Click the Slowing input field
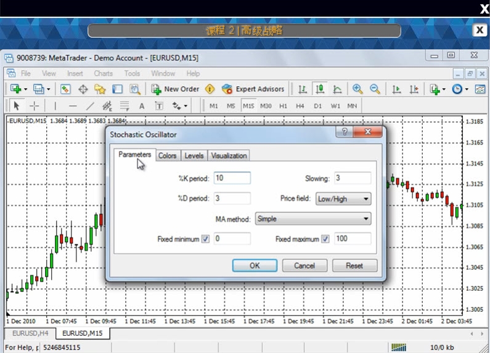This screenshot has height=353, width=490. pos(353,178)
